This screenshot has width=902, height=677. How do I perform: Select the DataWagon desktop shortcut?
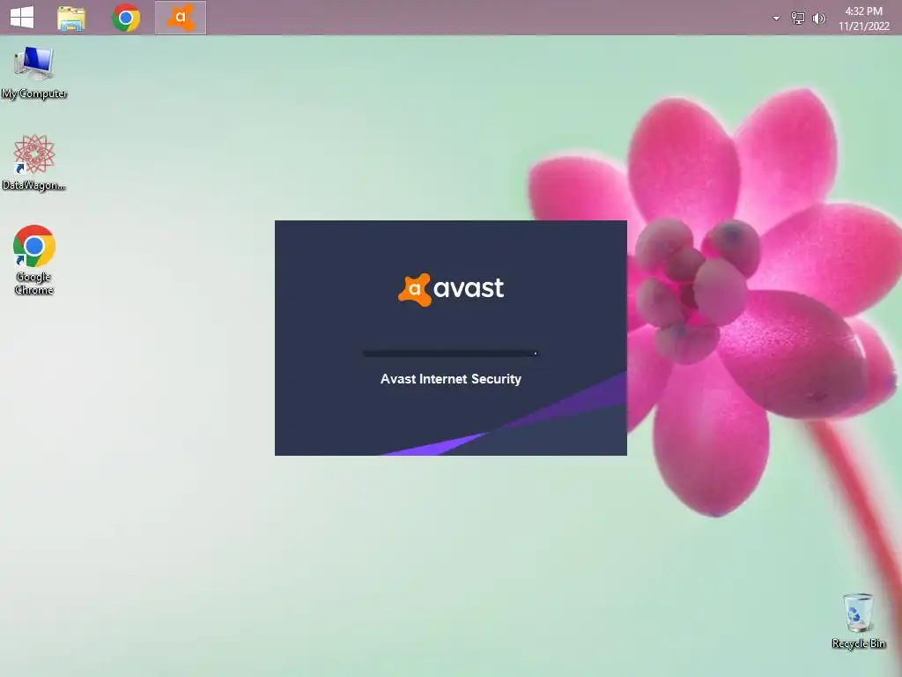pos(34,163)
